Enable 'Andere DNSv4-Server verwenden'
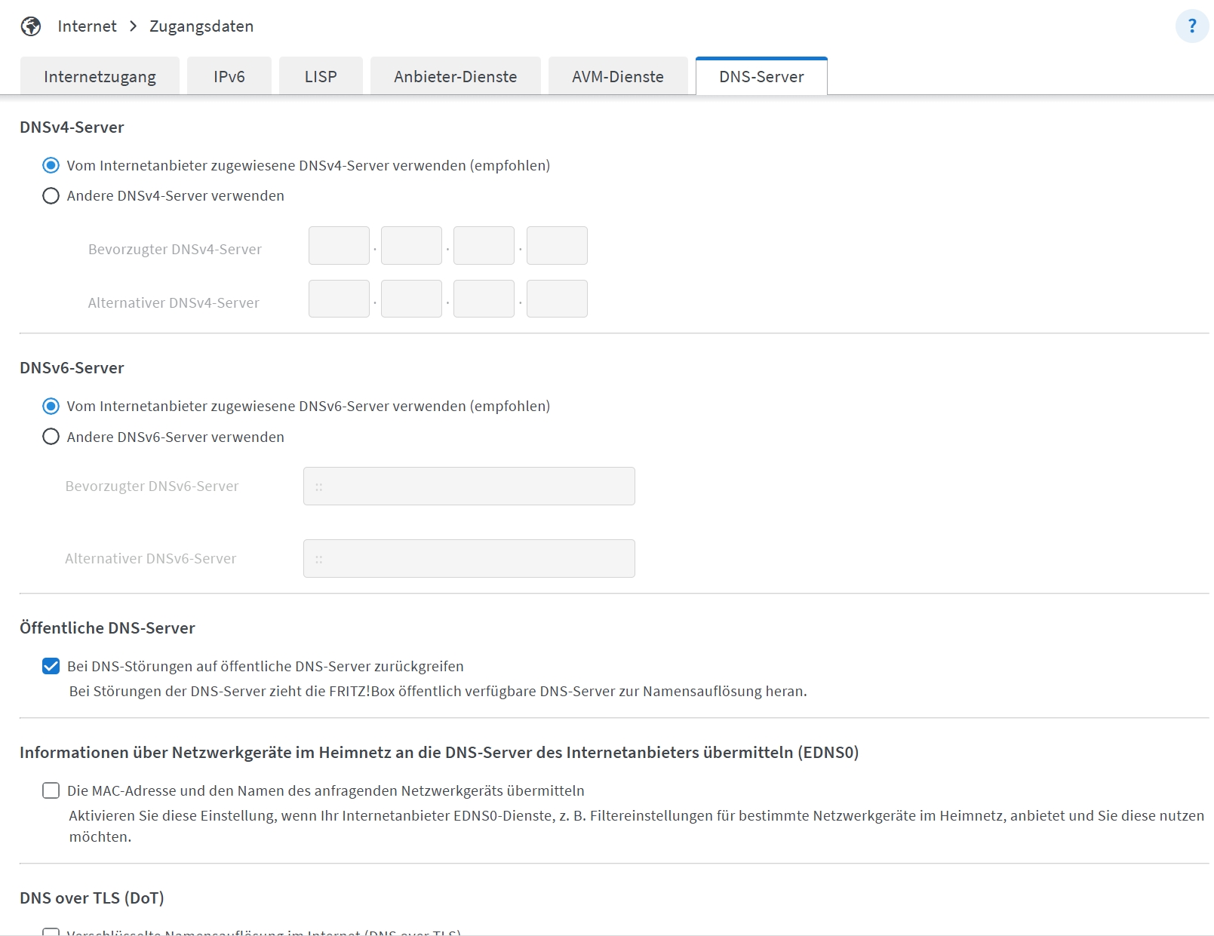 coord(51,195)
